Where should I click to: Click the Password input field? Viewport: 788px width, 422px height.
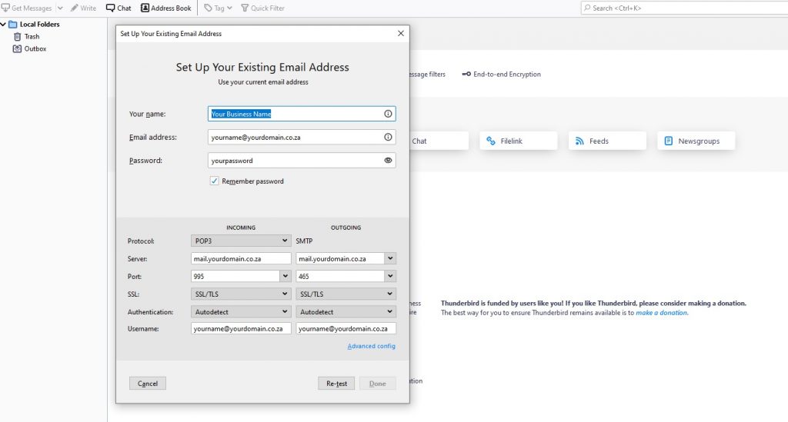302,161
